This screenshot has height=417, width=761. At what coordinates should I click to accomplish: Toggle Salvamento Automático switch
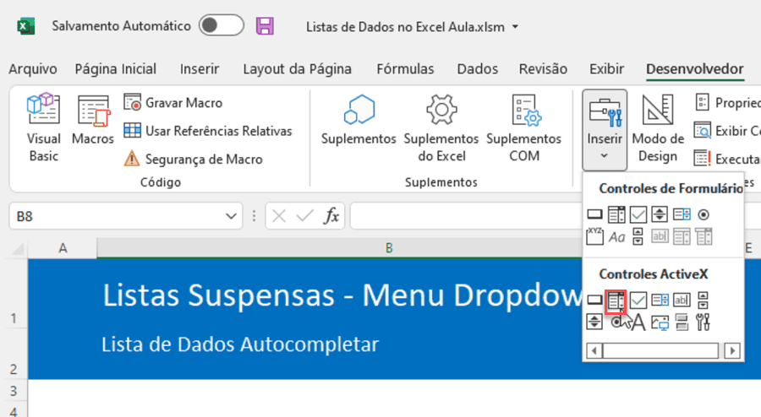(x=221, y=26)
